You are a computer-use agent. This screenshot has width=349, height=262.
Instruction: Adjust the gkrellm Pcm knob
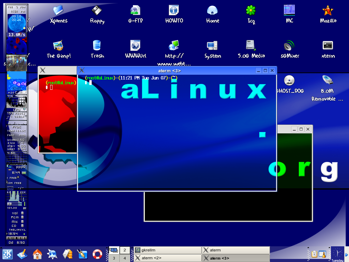coord(22,217)
